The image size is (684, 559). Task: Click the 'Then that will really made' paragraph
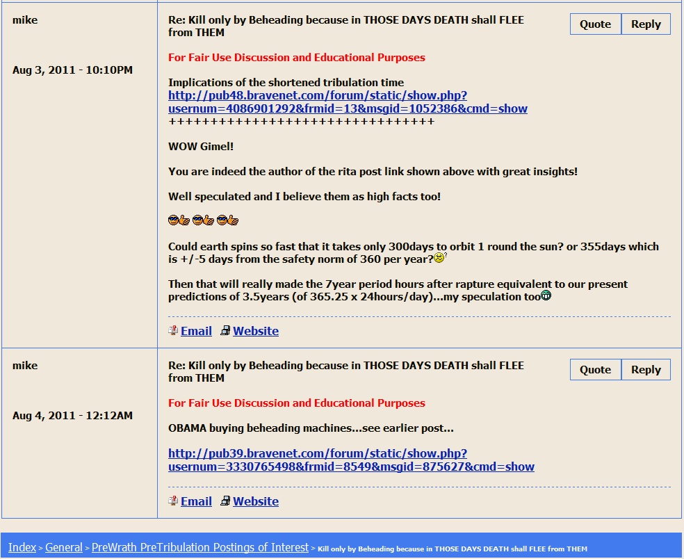tap(398, 291)
